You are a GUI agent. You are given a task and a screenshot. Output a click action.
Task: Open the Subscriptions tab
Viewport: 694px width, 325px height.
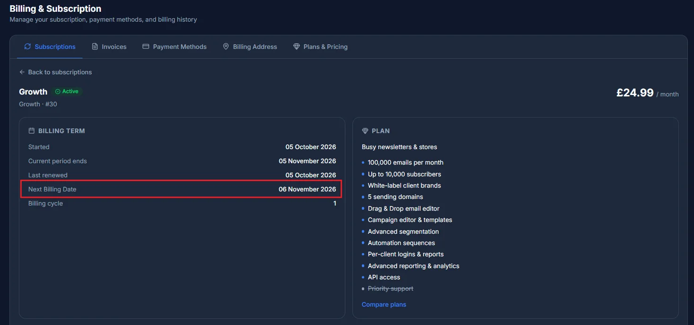pos(49,47)
